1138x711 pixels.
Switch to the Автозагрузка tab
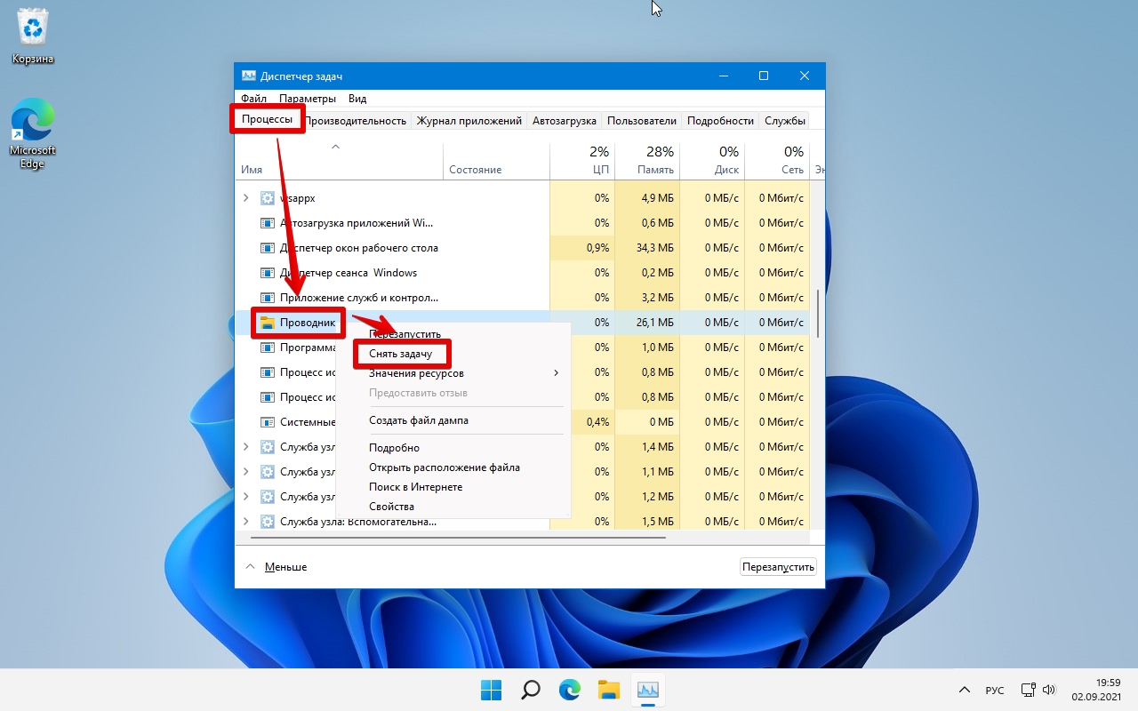point(565,121)
